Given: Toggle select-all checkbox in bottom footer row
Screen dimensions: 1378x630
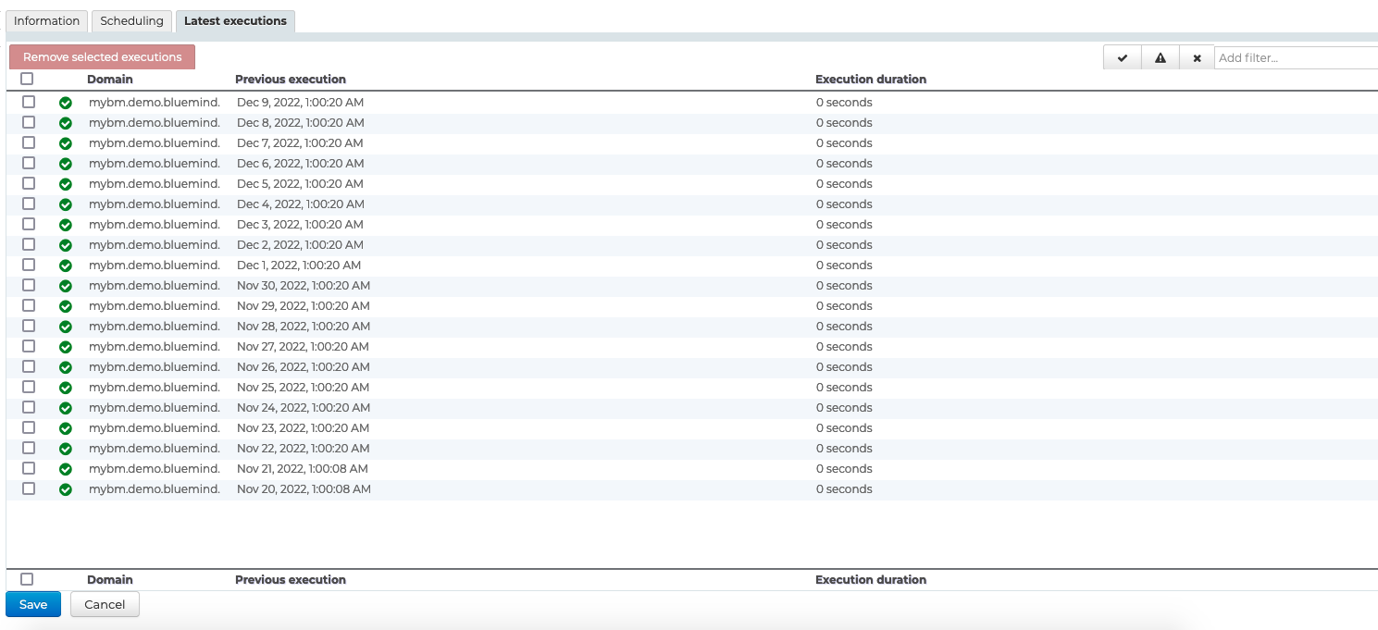Looking at the screenshot, I should tap(28, 579).
